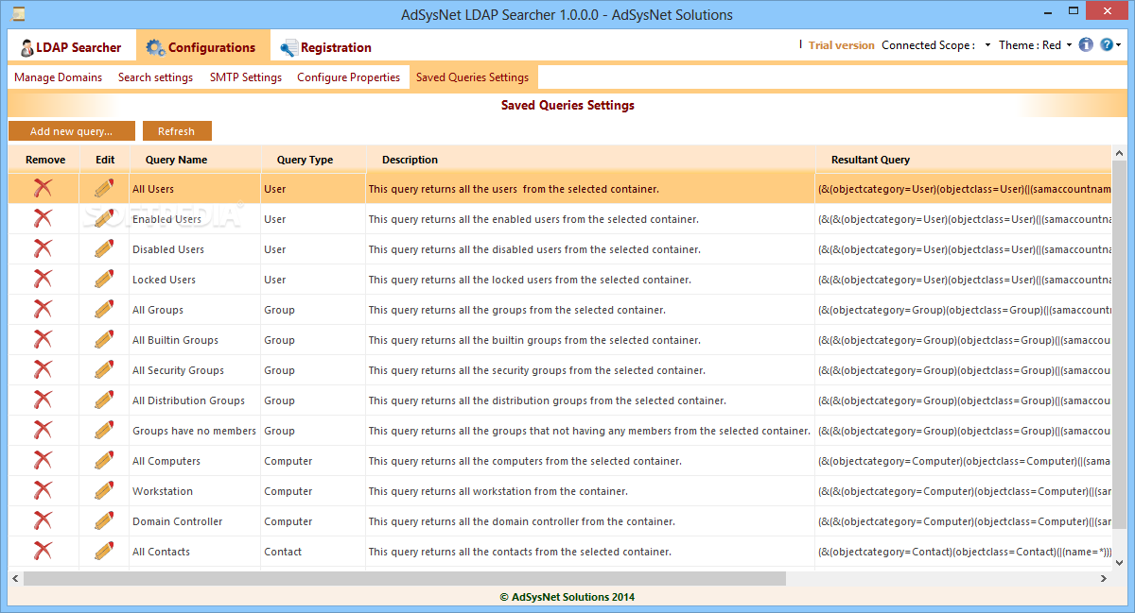Click the Refresh button
This screenshot has height=613, width=1135.
click(177, 131)
